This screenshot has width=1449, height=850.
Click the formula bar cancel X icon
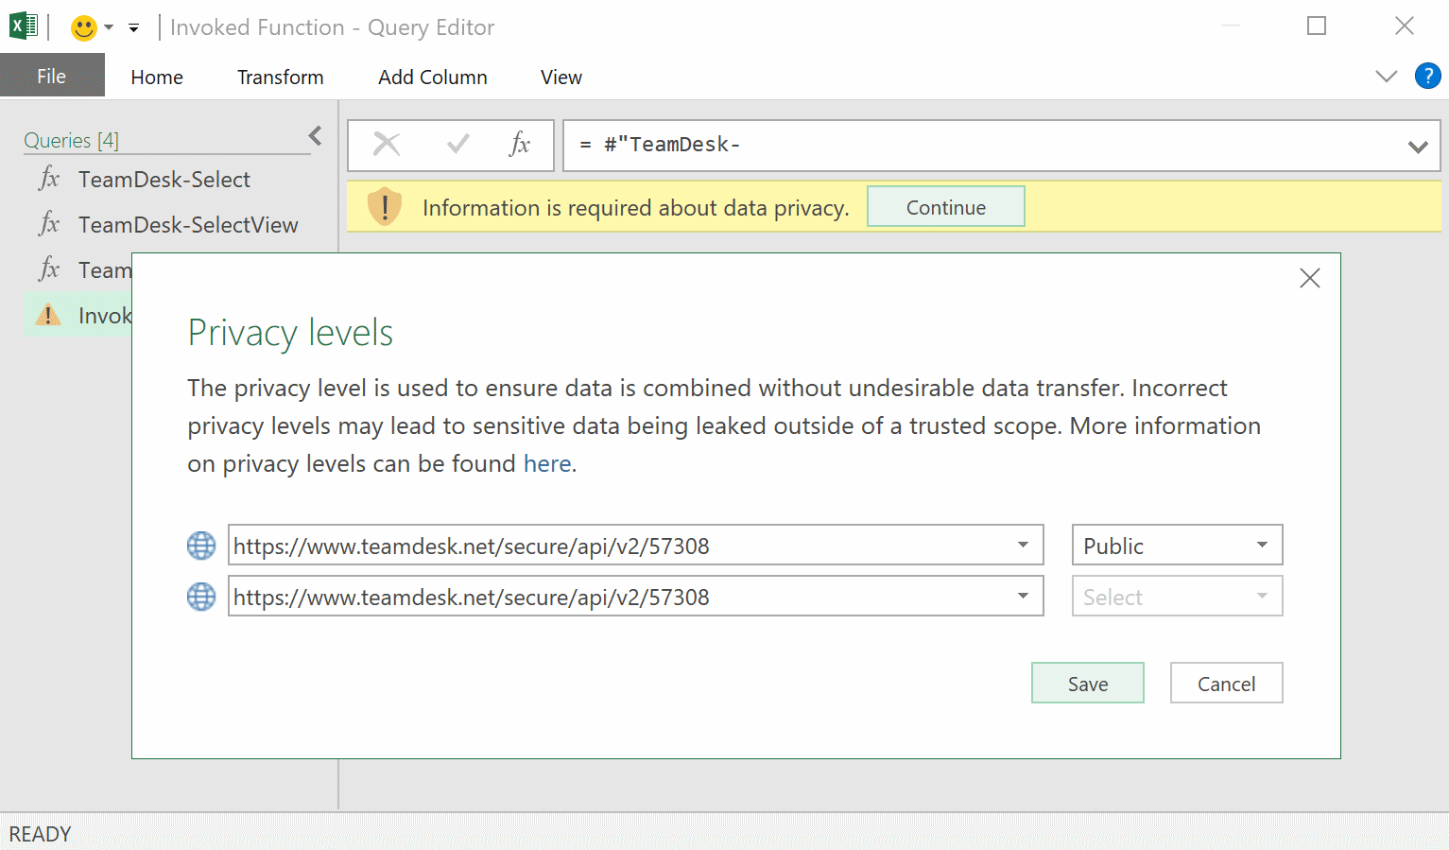point(387,145)
